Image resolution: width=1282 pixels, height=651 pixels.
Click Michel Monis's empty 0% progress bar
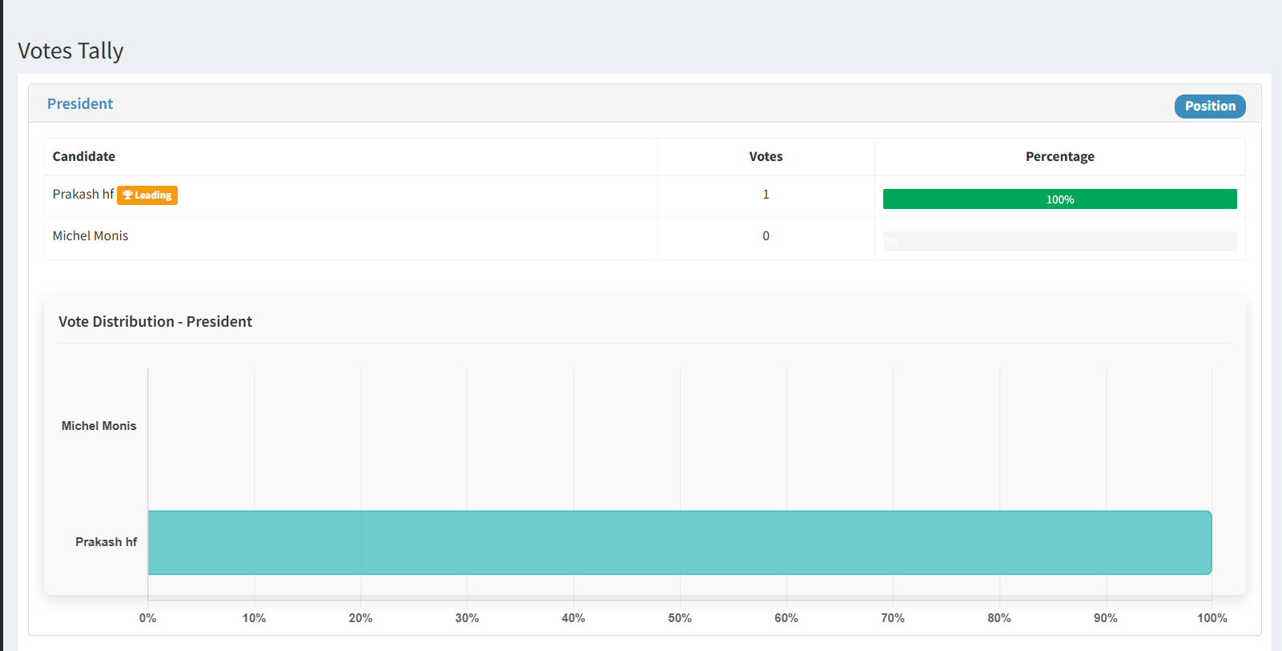pos(1059,242)
